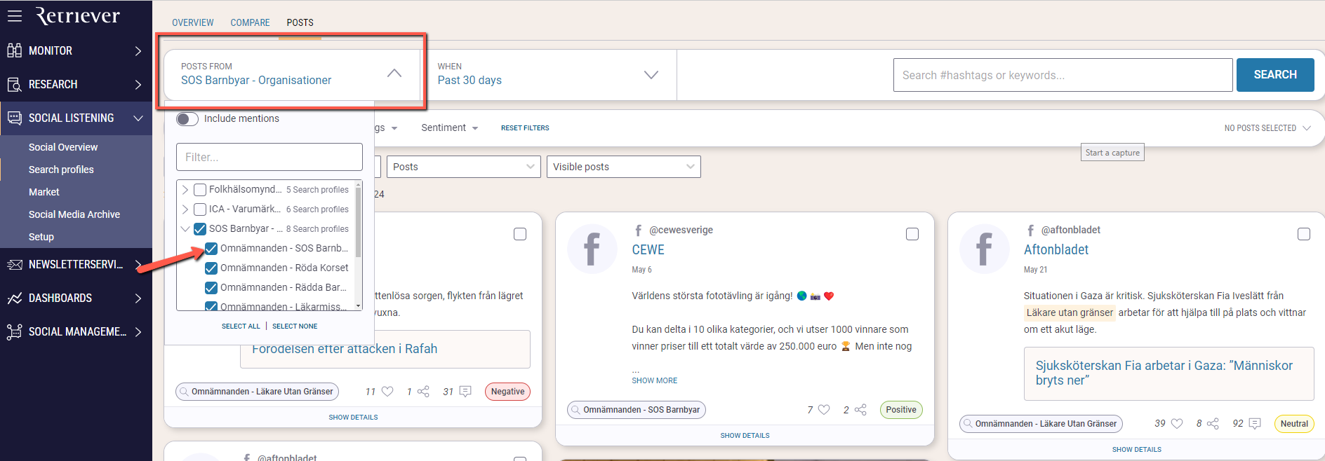Click the Negative sentiment badge

coord(507,392)
